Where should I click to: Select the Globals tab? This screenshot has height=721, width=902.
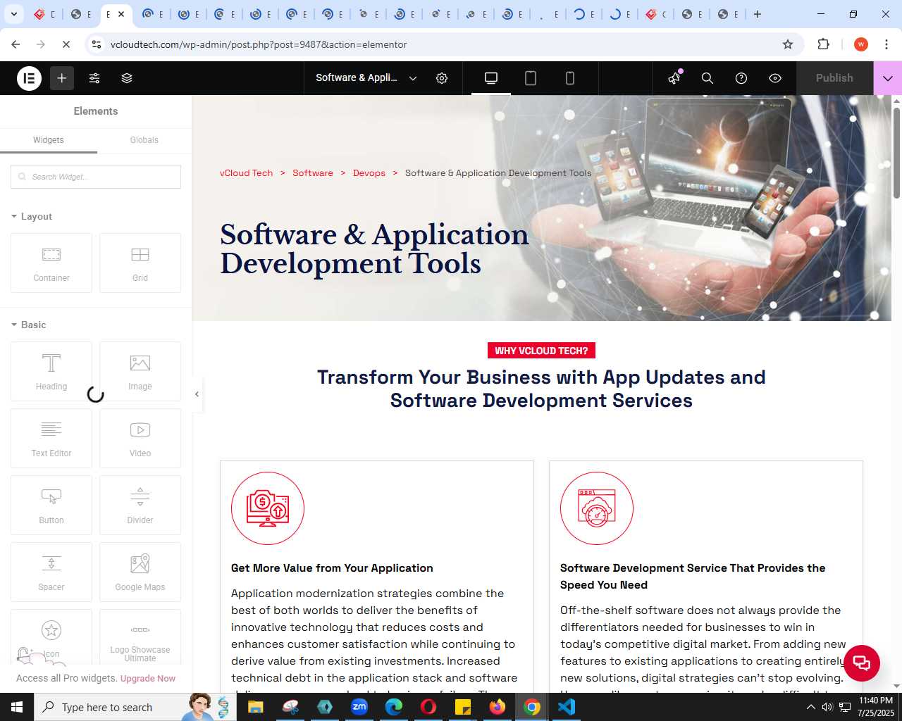click(x=144, y=140)
